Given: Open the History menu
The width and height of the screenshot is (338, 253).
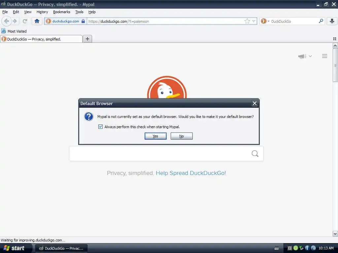Looking at the screenshot, I should pyautogui.click(x=42, y=12).
